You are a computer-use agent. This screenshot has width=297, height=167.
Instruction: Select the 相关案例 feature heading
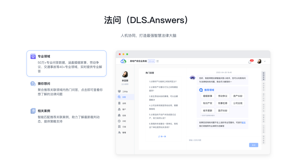click(x=44, y=111)
